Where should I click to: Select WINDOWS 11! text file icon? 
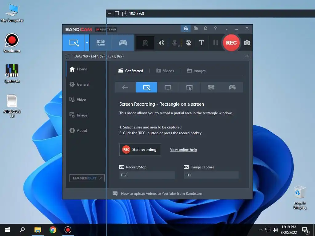pyautogui.click(x=12, y=106)
